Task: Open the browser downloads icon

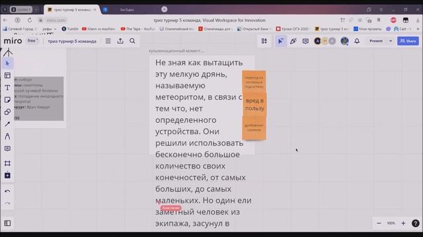Action: [x=418, y=20]
